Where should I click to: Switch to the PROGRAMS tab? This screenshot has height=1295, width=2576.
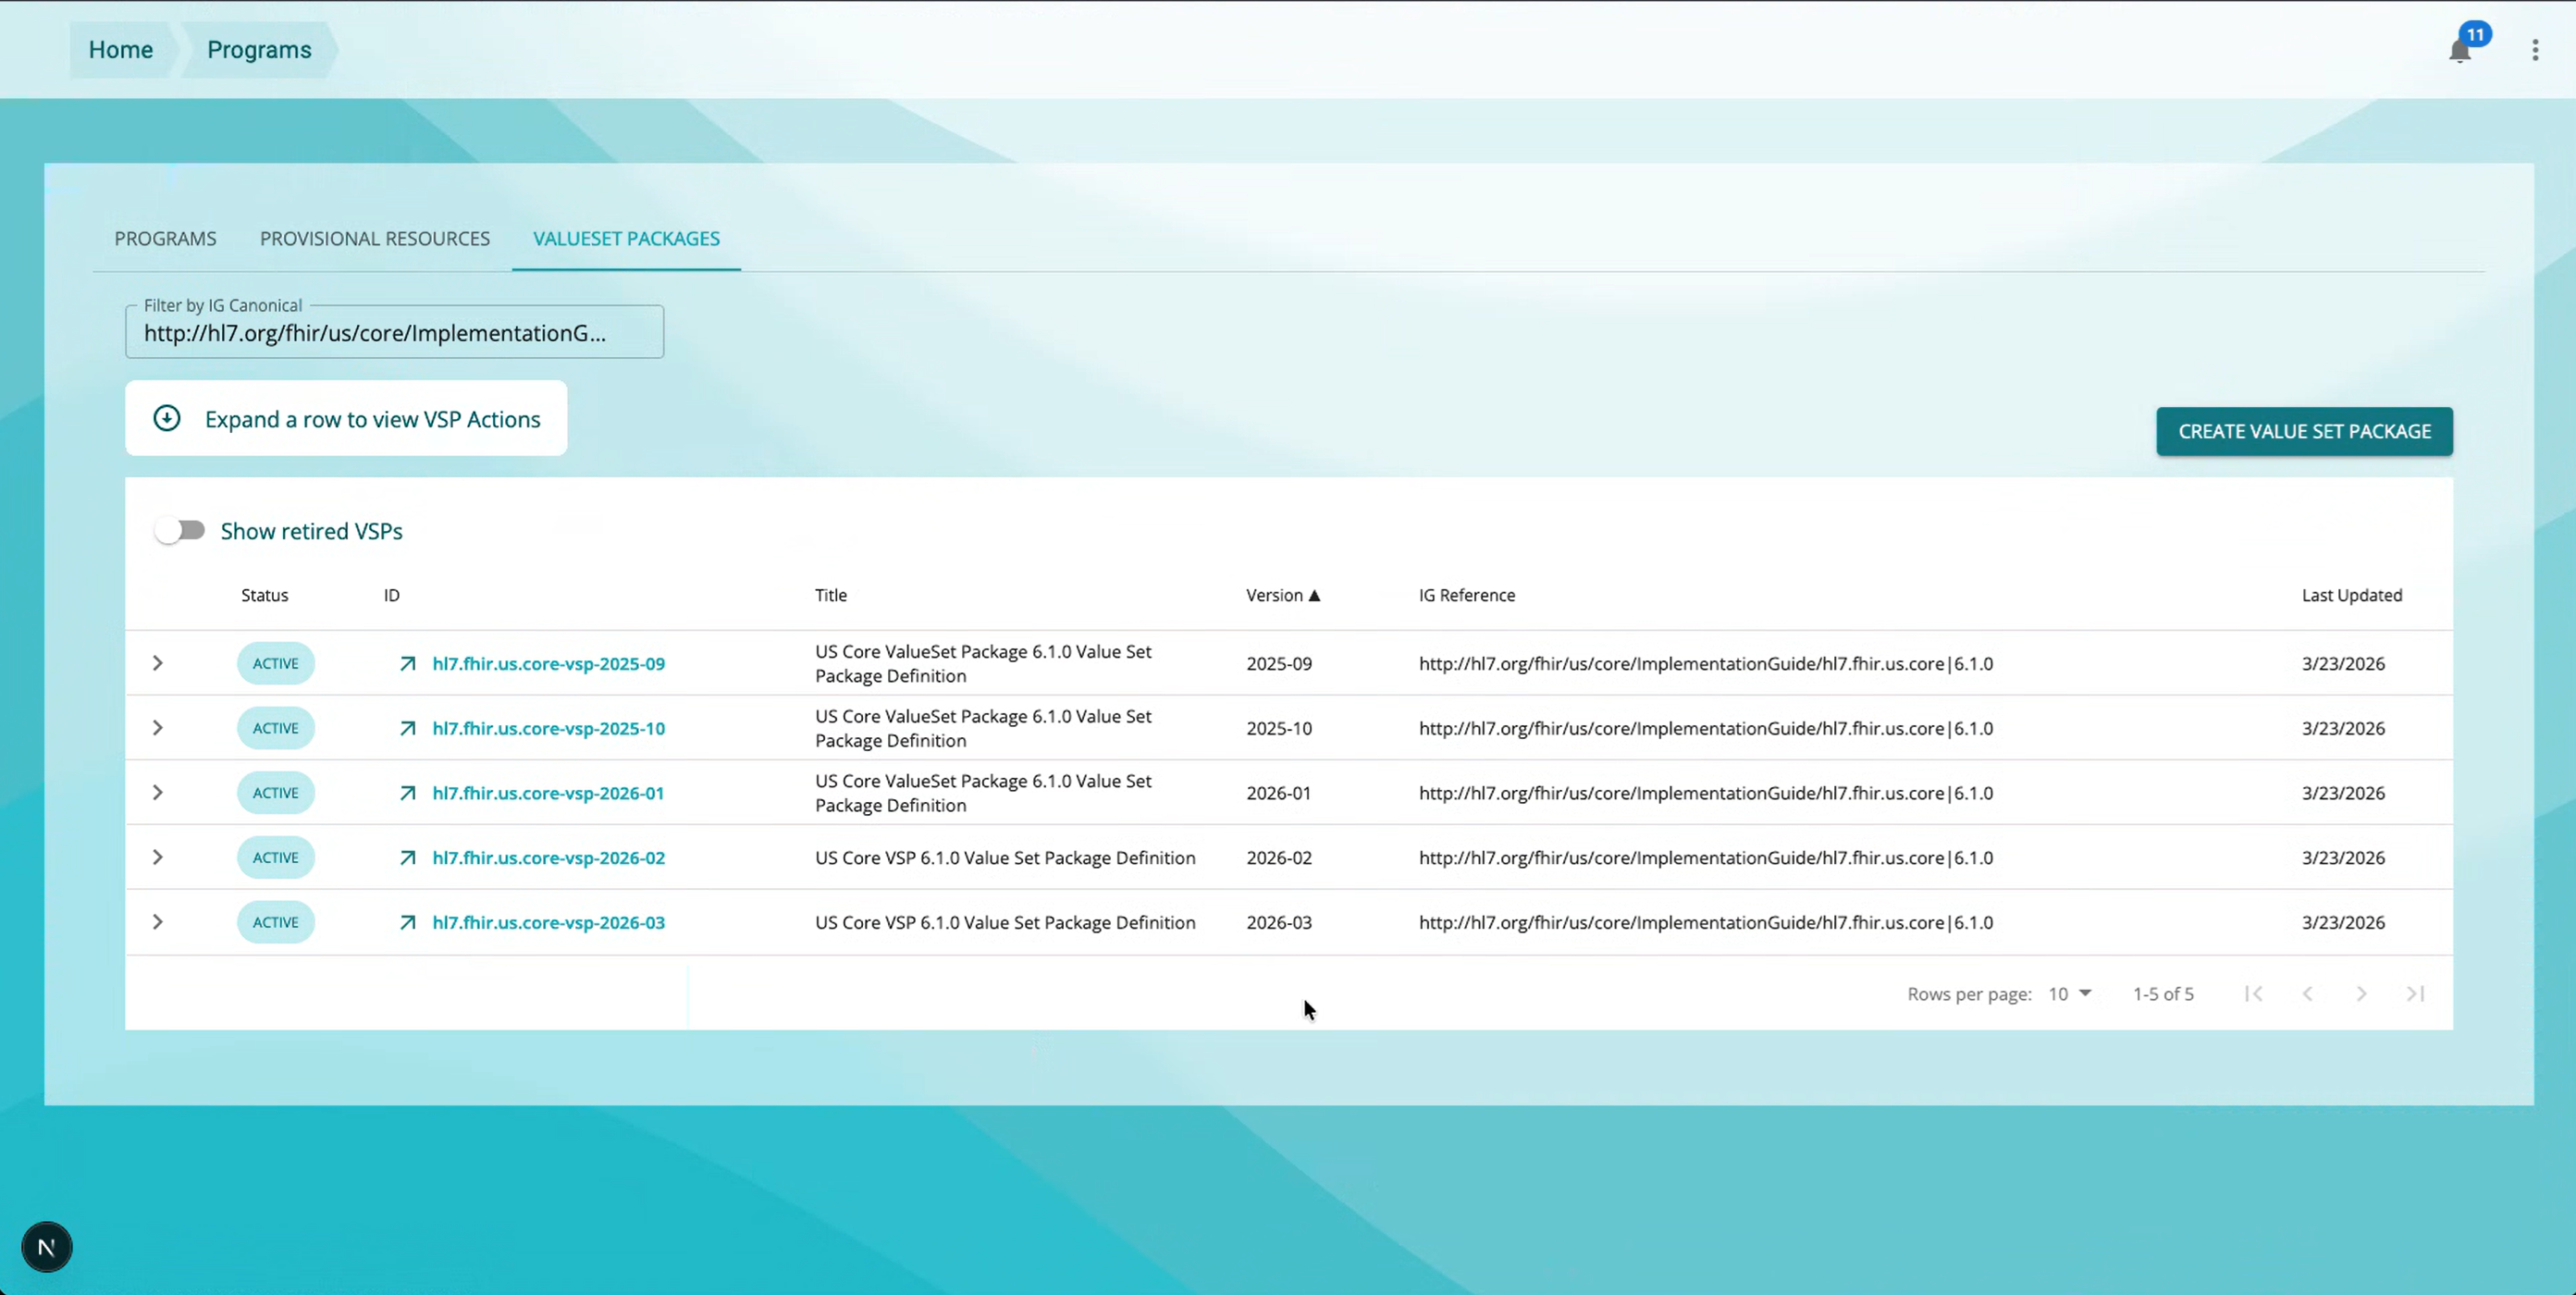pyautogui.click(x=165, y=238)
